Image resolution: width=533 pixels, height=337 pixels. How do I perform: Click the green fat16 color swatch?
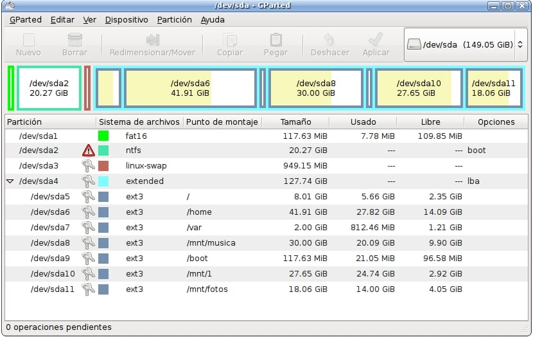(x=103, y=136)
